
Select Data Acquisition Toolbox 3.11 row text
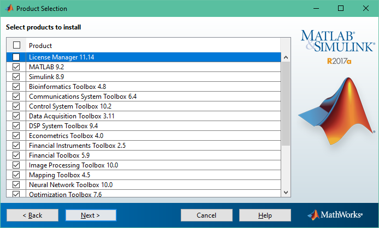pyautogui.click(x=72, y=116)
